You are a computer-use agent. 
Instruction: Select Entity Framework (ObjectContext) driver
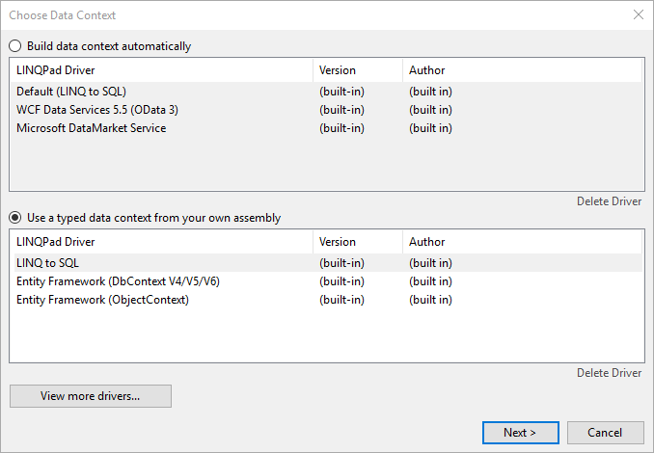pyautogui.click(x=102, y=300)
